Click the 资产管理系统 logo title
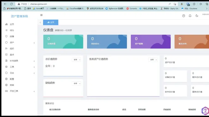This screenshot has width=209, height=117. click(x=19, y=16)
